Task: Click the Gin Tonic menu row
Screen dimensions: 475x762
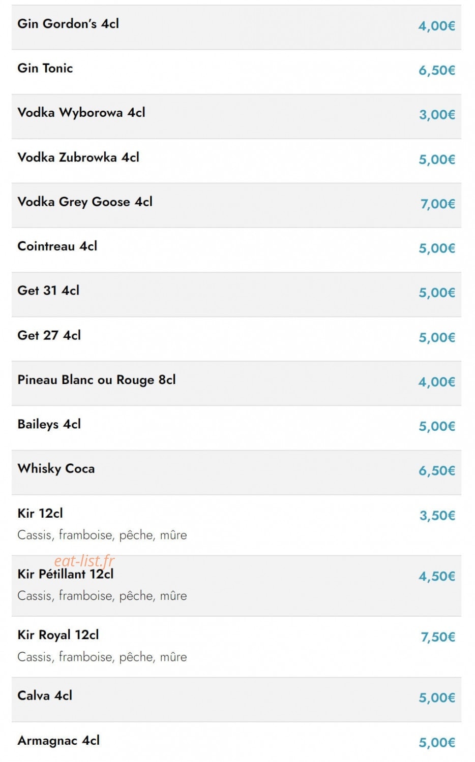Action: [236, 72]
